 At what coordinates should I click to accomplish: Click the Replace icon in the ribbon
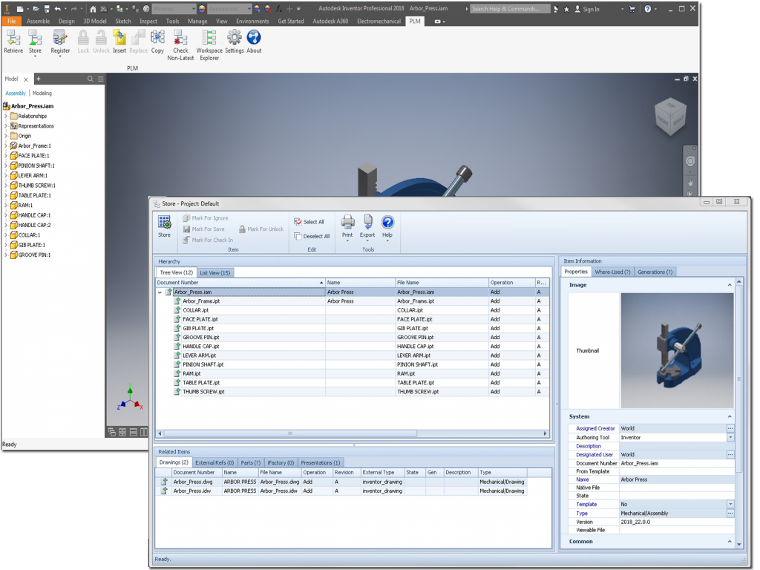[139, 38]
